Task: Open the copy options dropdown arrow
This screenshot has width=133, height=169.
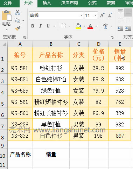Action: tap(23, 20)
